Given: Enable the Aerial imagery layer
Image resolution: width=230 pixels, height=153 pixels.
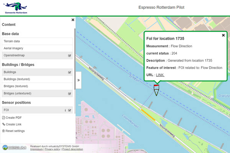Looking at the screenshot, I should click(37, 48).
